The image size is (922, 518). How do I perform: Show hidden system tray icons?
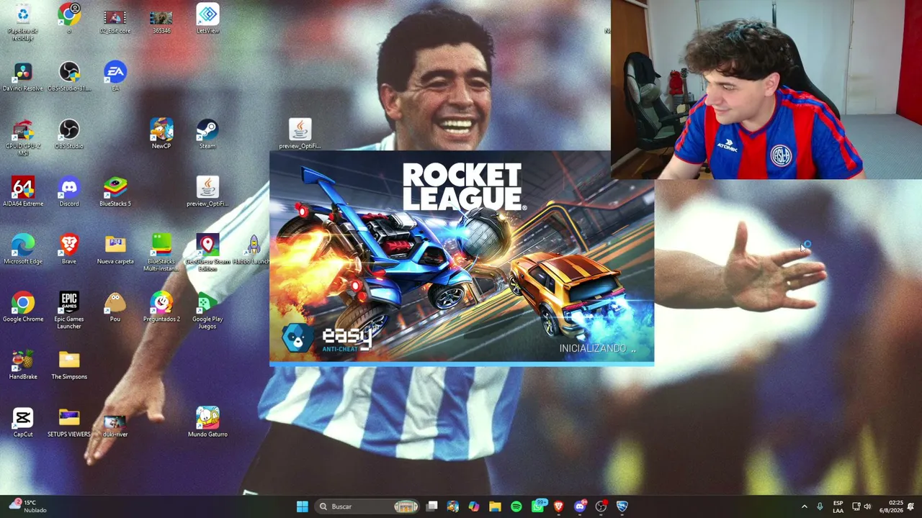click(x=805, y=506)
